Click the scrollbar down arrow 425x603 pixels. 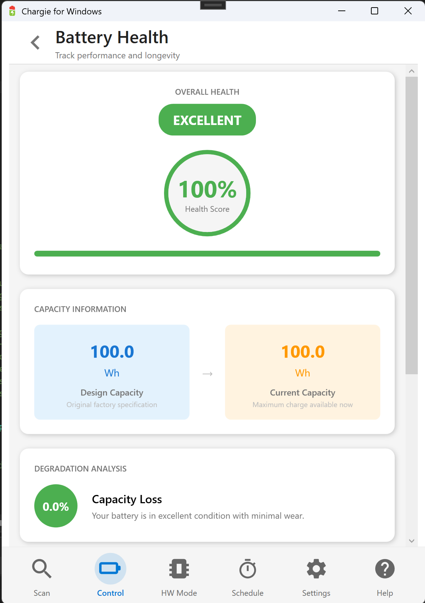[x=412, y=541]
